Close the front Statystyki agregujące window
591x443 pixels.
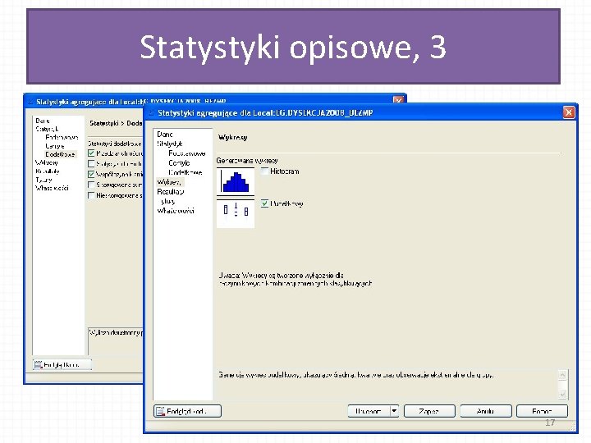(x=569, y=112)
